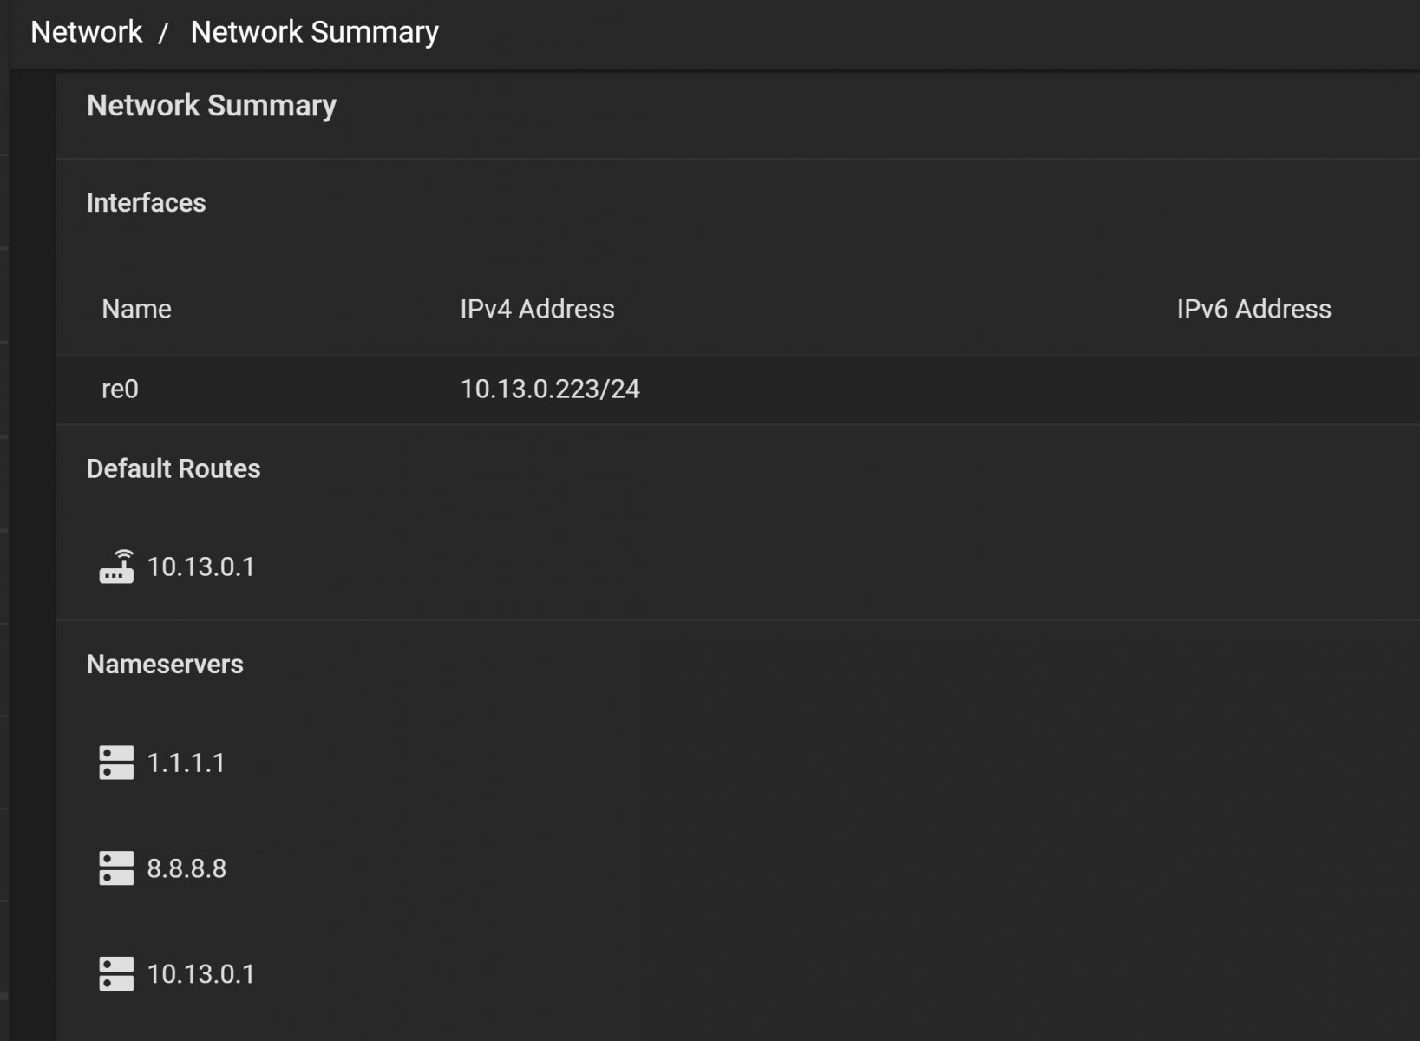This screenshot has width=1420, height=1041.
Task: Click the Nameservers section heading
Action: pyautogui.click(x=165, y=665)
